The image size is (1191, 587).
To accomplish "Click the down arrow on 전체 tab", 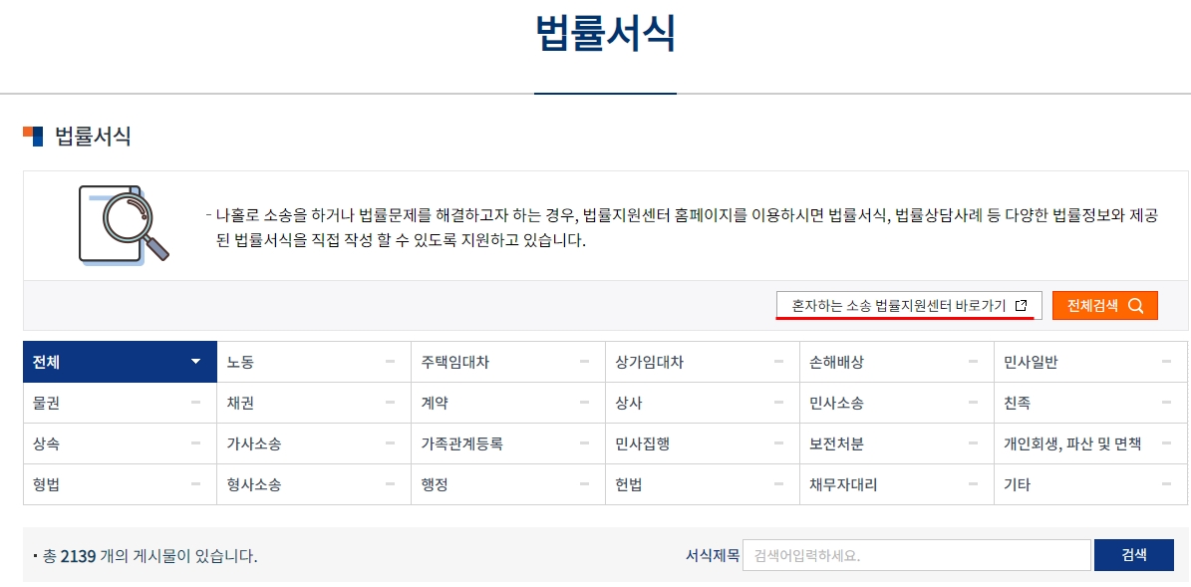I will 196,362.
